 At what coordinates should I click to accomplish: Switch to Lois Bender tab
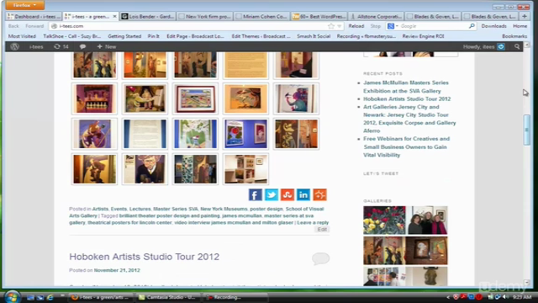coord(148,16)
